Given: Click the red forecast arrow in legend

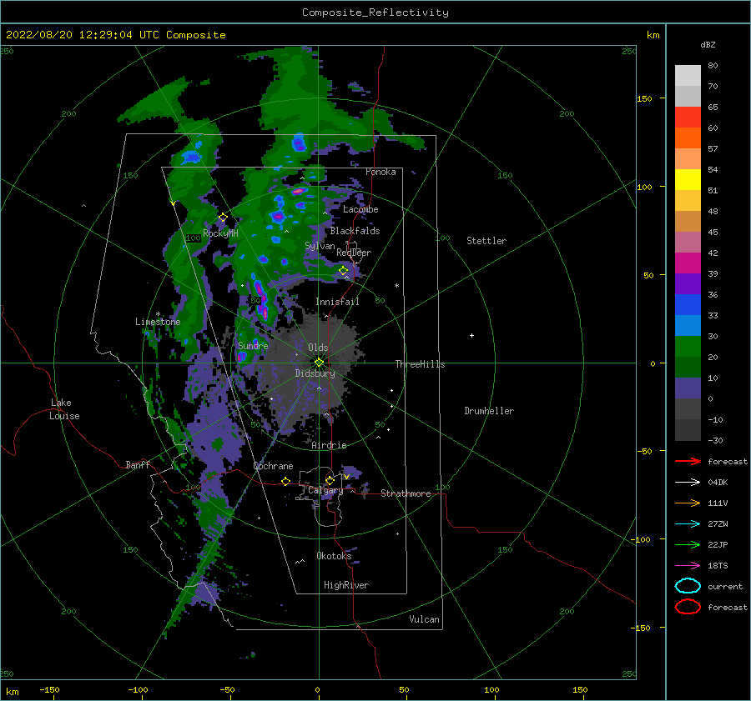Looking at the screenshot, I should click(x=688, y=461).
